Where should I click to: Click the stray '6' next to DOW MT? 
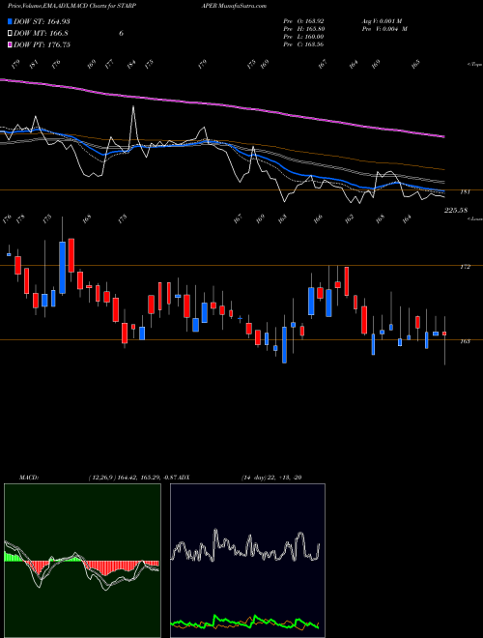click(121, 34)
